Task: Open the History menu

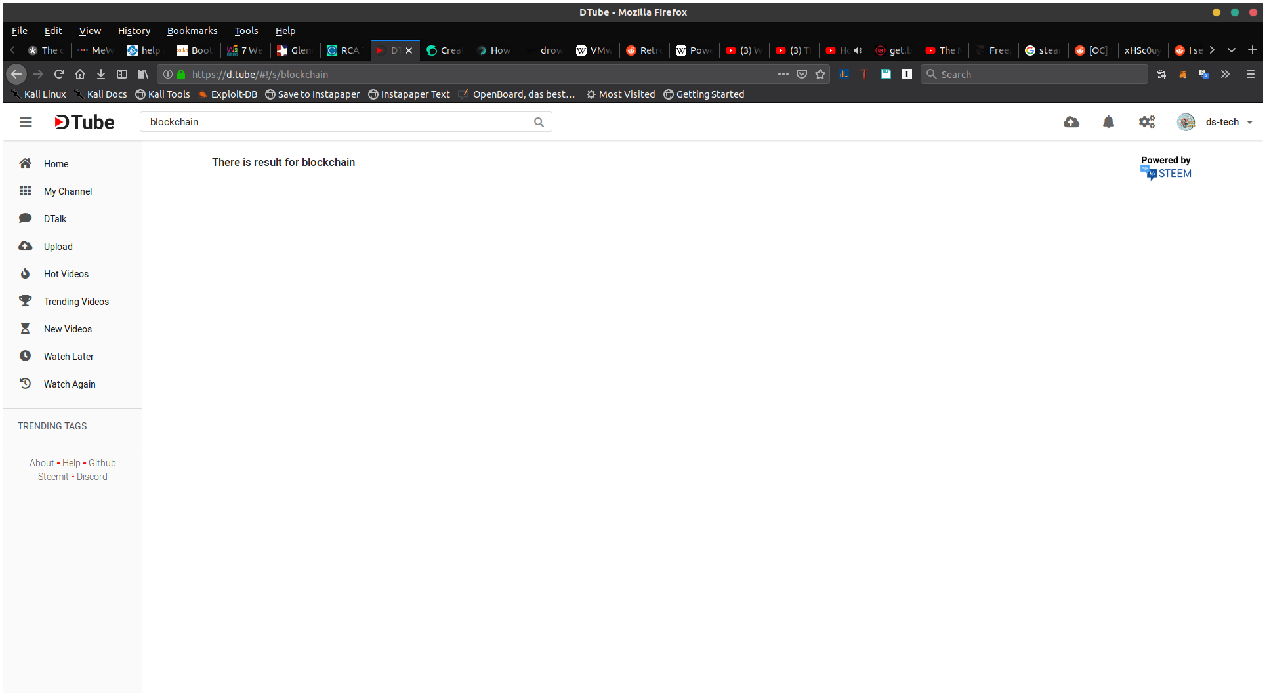Action: pyautogui.click(x=134, y=31)
